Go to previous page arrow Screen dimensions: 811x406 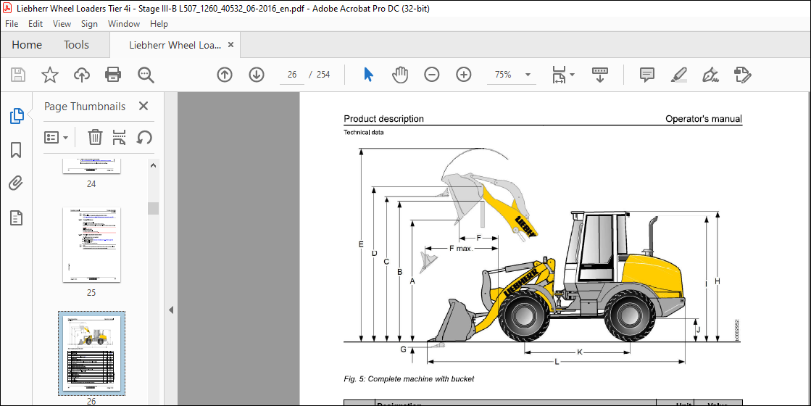(x=225, y=75)
